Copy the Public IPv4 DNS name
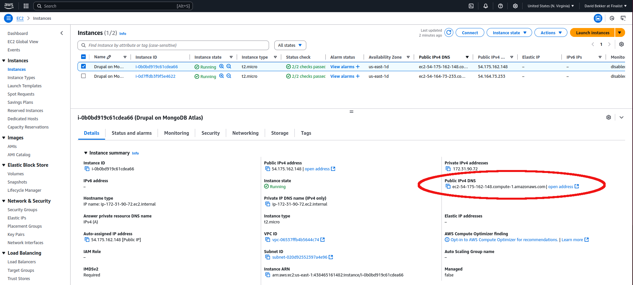The image size is (633, 285). 448,186
